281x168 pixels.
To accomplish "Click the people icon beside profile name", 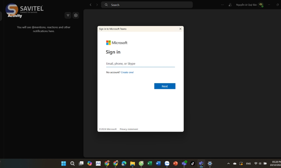I will coord(230,5).
